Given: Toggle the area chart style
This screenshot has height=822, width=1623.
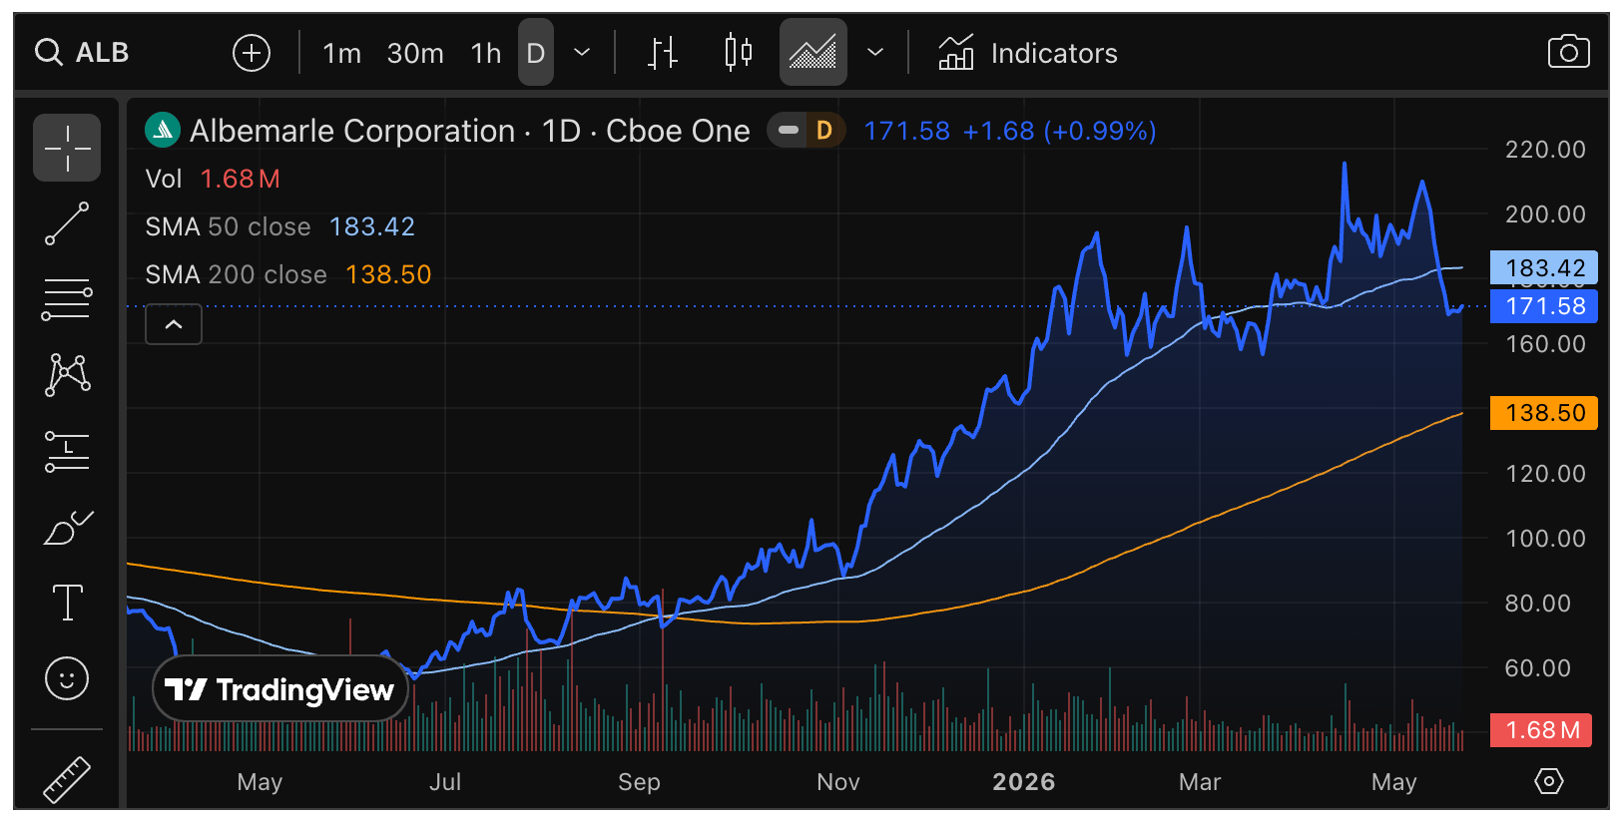Looking at the screenshot, I should coord(812,52).
